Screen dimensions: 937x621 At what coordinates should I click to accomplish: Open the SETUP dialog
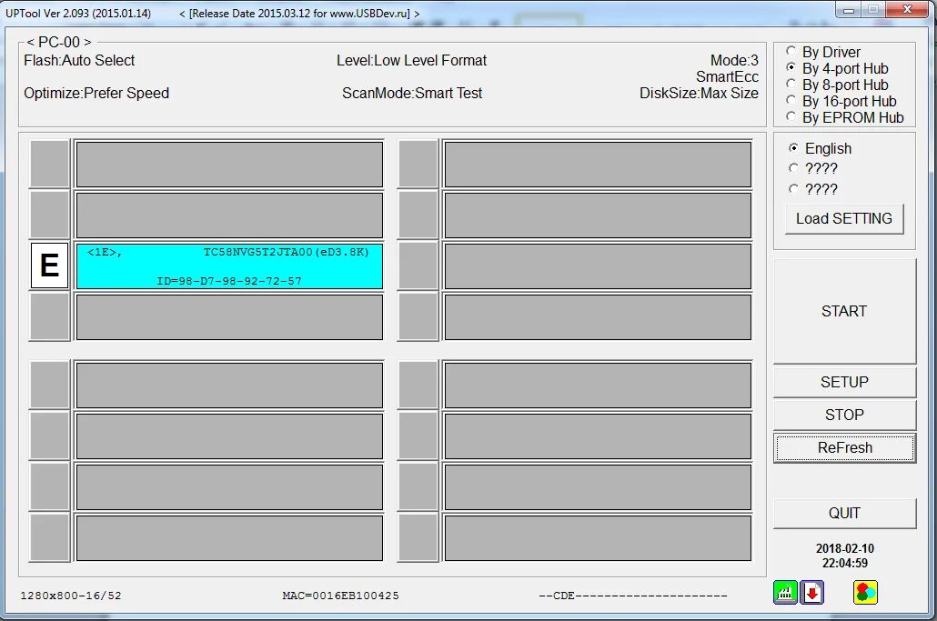pyautogui.click(x=844, y=382)
